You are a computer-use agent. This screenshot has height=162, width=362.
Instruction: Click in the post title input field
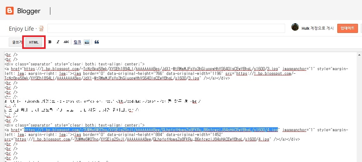click(x=166, y=28)
